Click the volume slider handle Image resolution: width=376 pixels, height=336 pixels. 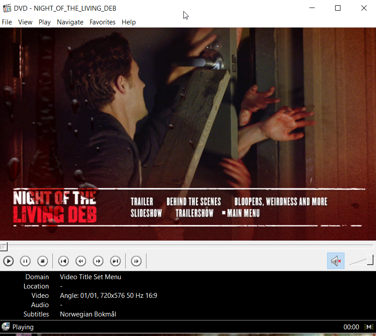(x=371, y=260)
